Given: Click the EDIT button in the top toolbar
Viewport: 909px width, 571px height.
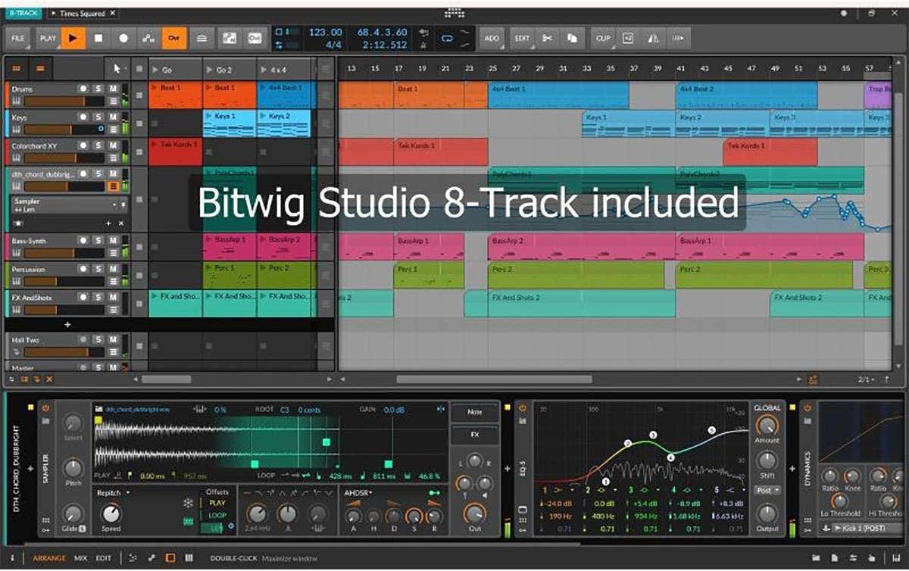Looking at the screenshot, I should tap(523, 38).
